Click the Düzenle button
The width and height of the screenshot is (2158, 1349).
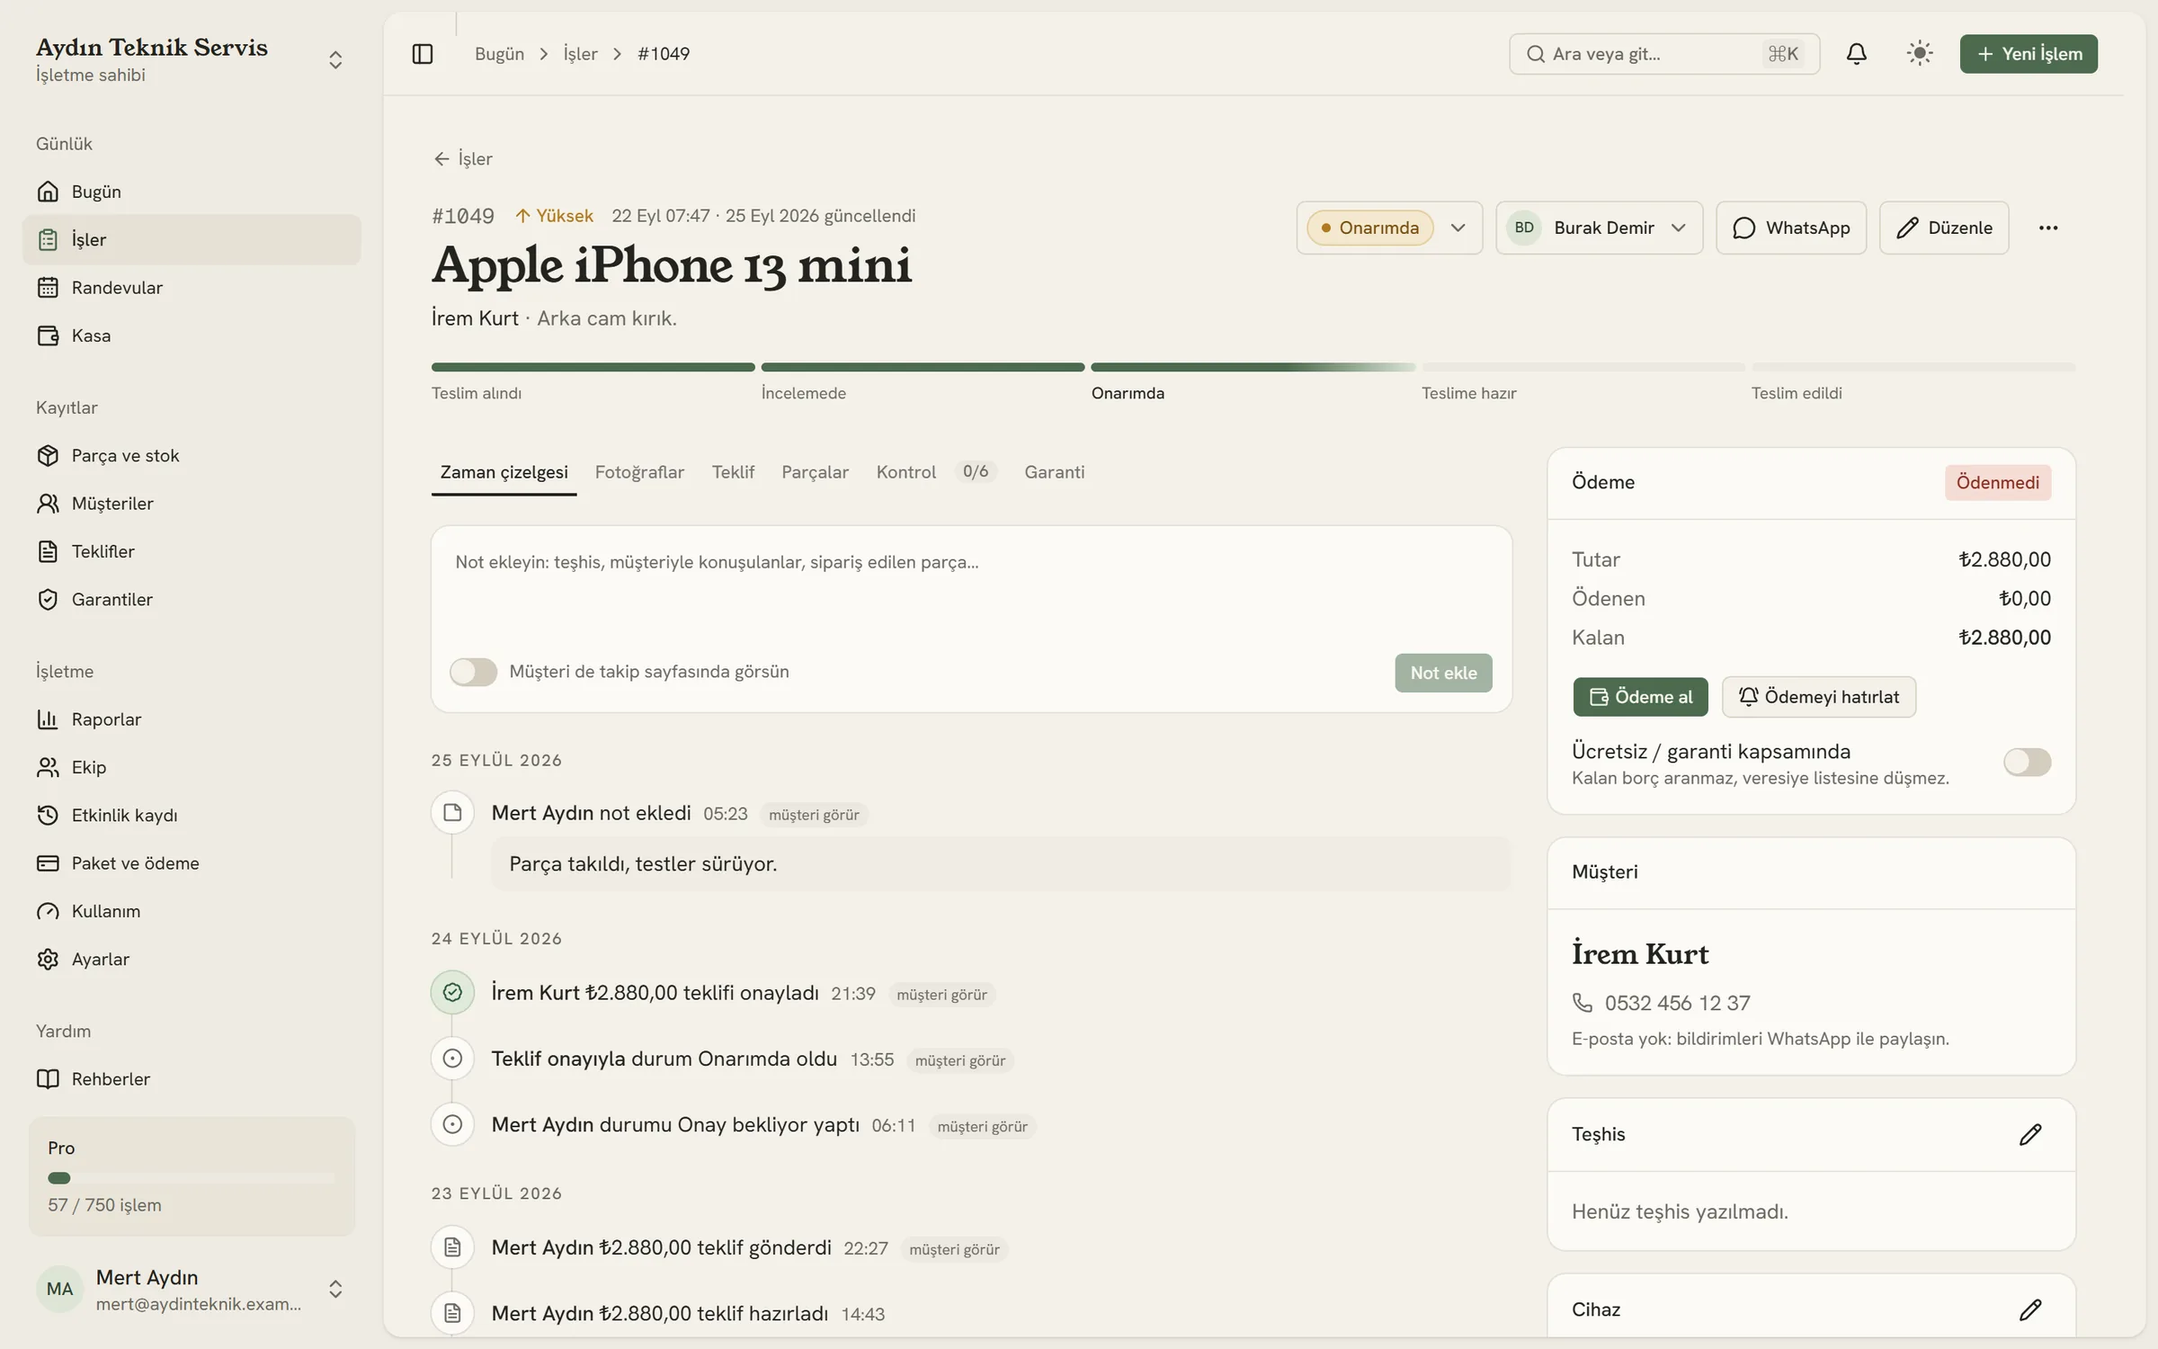coord(1943,228)
